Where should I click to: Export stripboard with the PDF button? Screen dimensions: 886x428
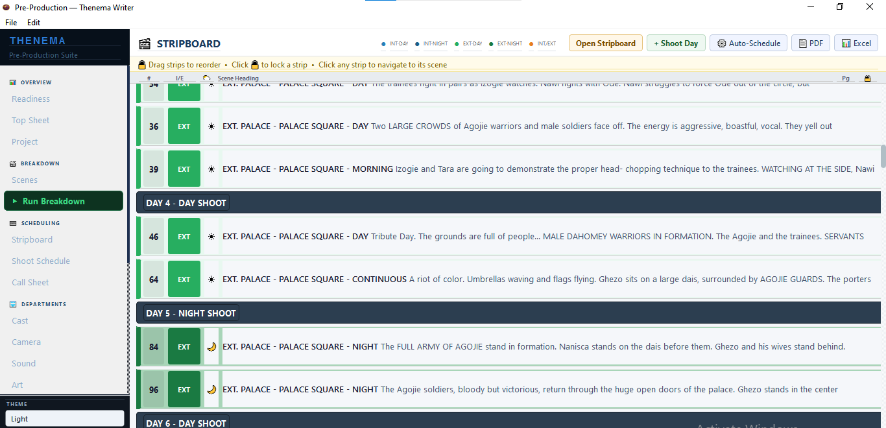811,43
